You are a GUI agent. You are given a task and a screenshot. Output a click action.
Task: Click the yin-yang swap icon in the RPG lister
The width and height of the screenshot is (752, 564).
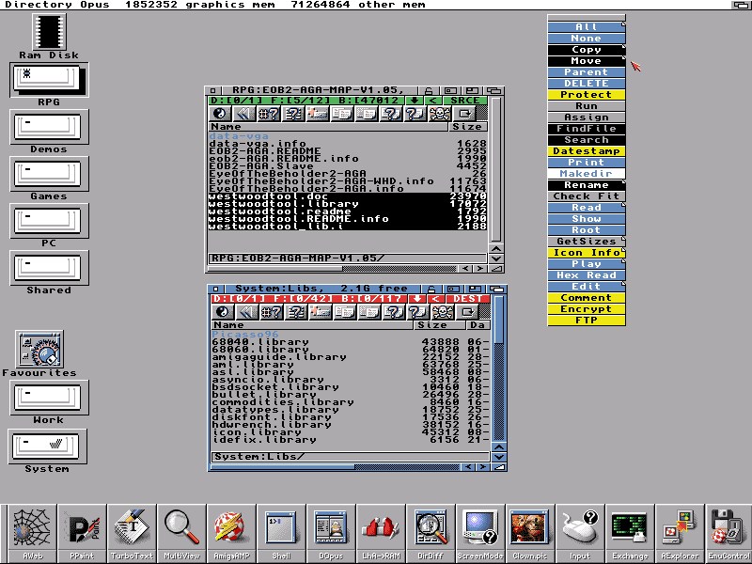point(218,114)
